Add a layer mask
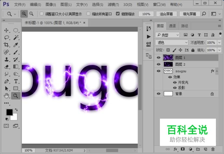Image resolution: width=224 pixels, height=154 pixels. point(183,149)
